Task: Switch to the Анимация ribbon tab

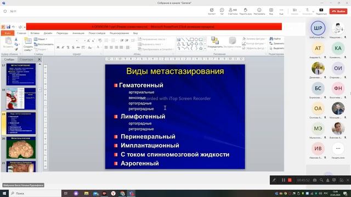Action: (x=78, y=33)
